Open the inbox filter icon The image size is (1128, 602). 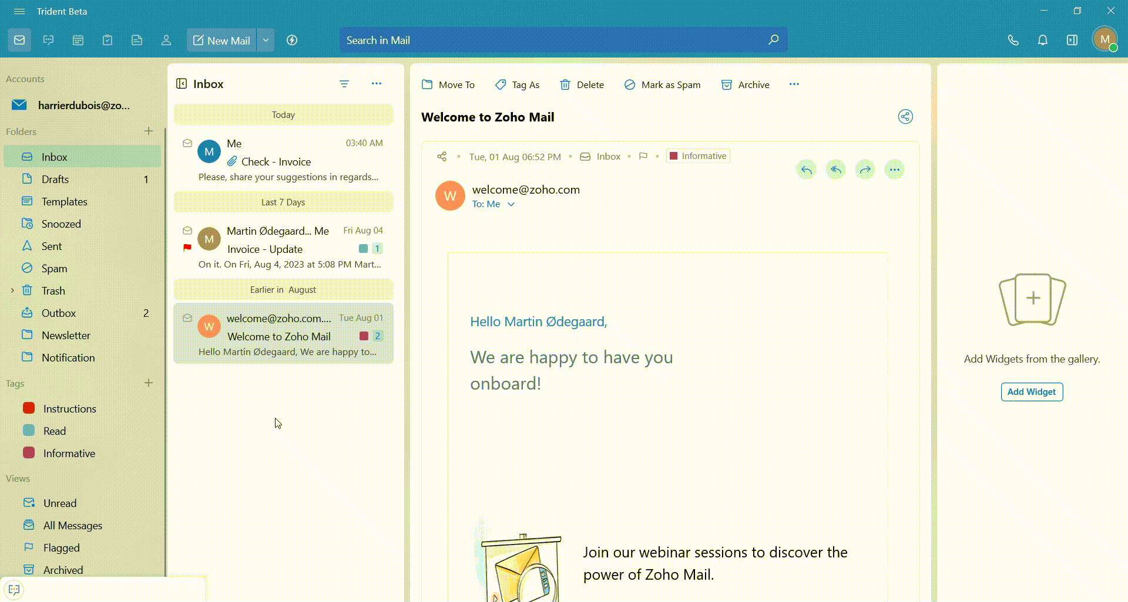344,84
